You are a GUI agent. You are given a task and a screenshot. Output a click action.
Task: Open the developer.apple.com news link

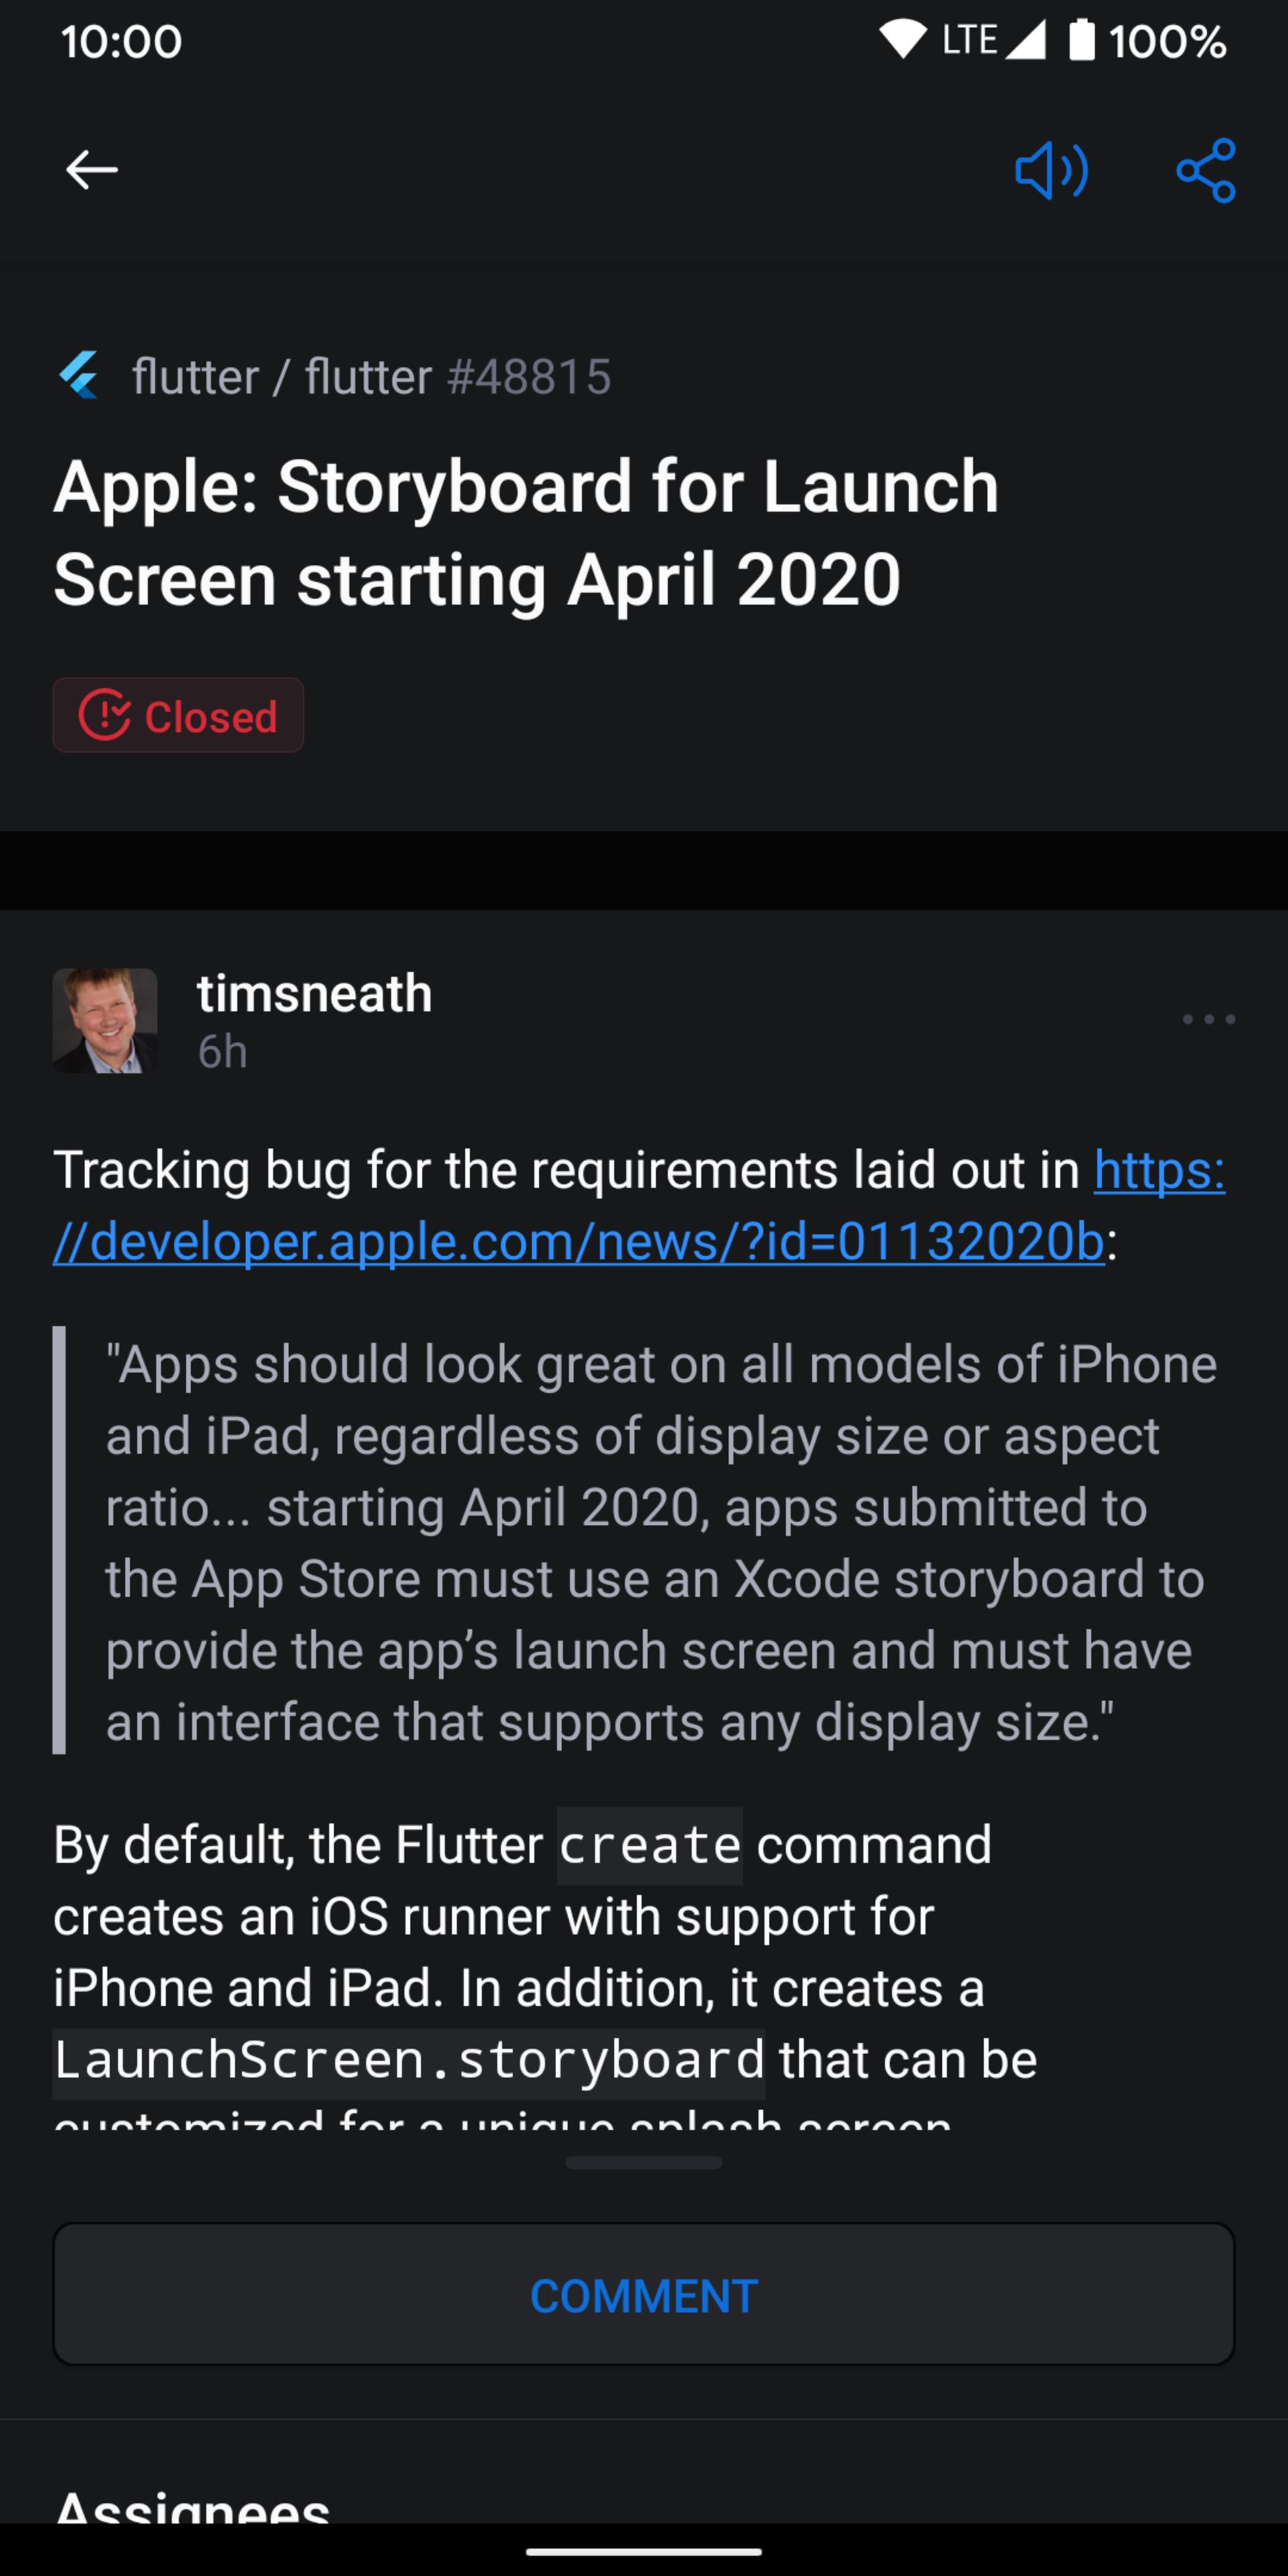pos(640,1205)
